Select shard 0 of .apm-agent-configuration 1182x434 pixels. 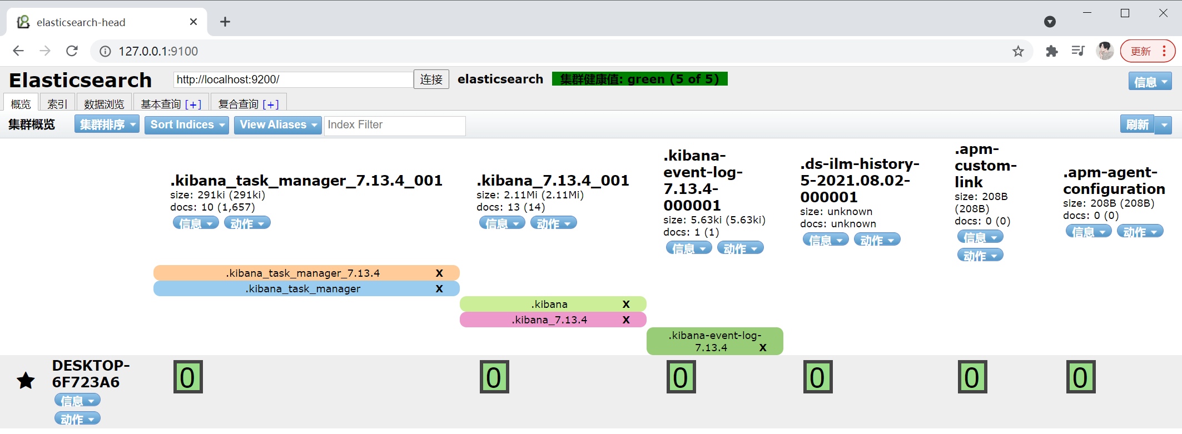(1081, 377)
